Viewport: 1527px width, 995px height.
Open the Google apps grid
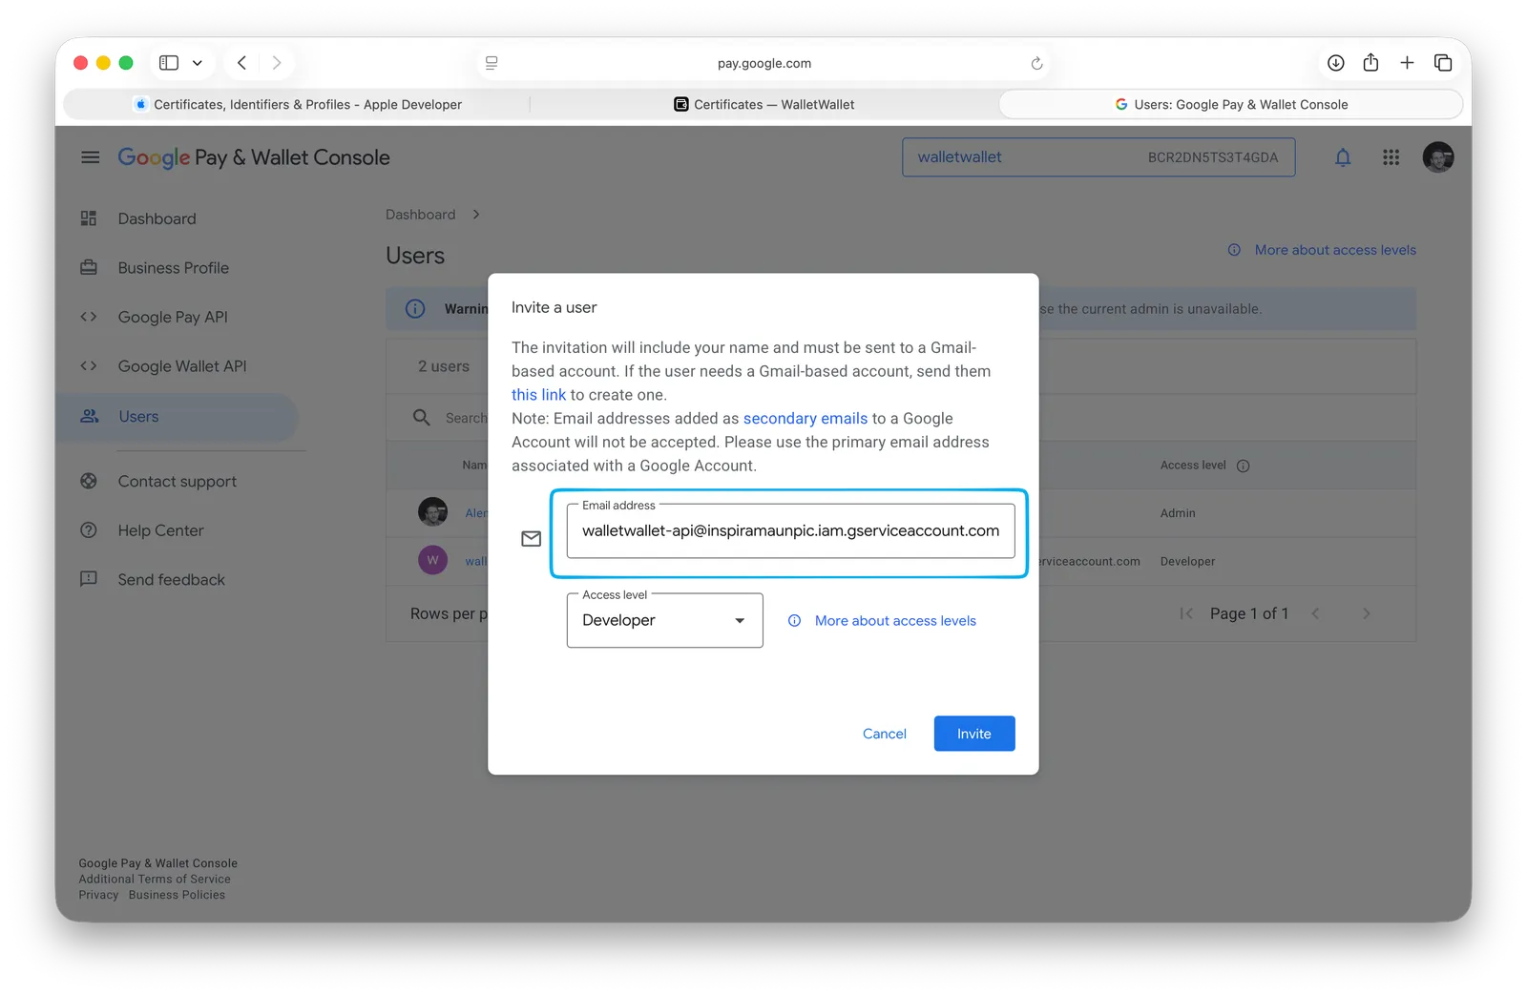coord(1391,157)
